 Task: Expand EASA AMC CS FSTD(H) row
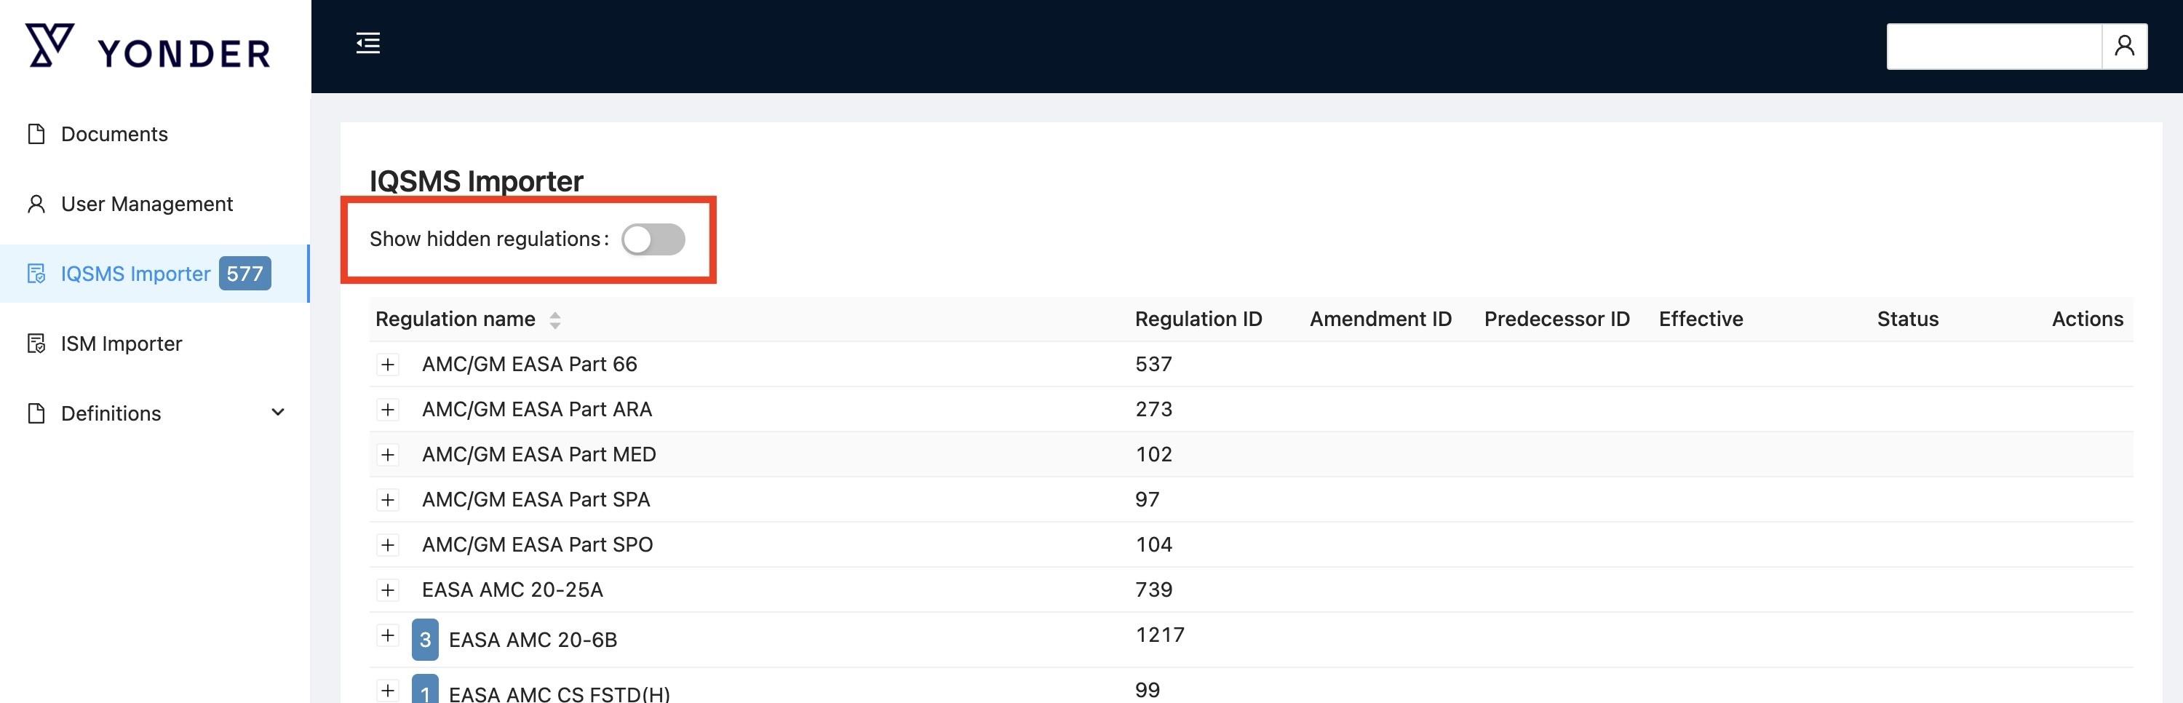[387, 691]
